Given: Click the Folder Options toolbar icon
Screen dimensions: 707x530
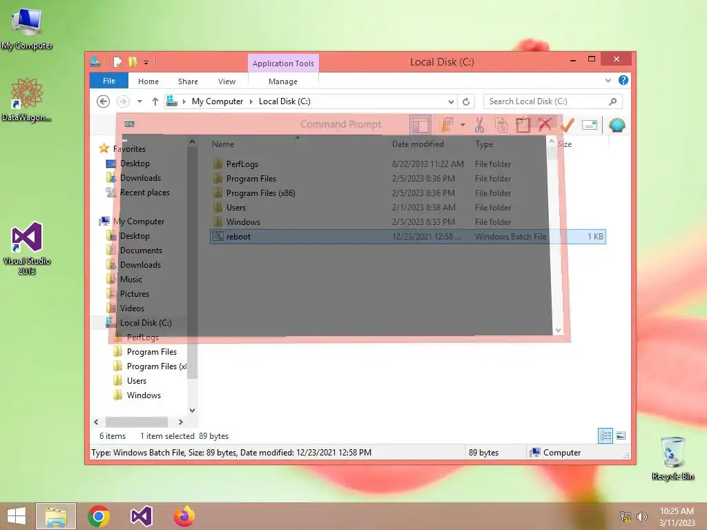Looking at the screenshot, I should [x=447, y=125].
